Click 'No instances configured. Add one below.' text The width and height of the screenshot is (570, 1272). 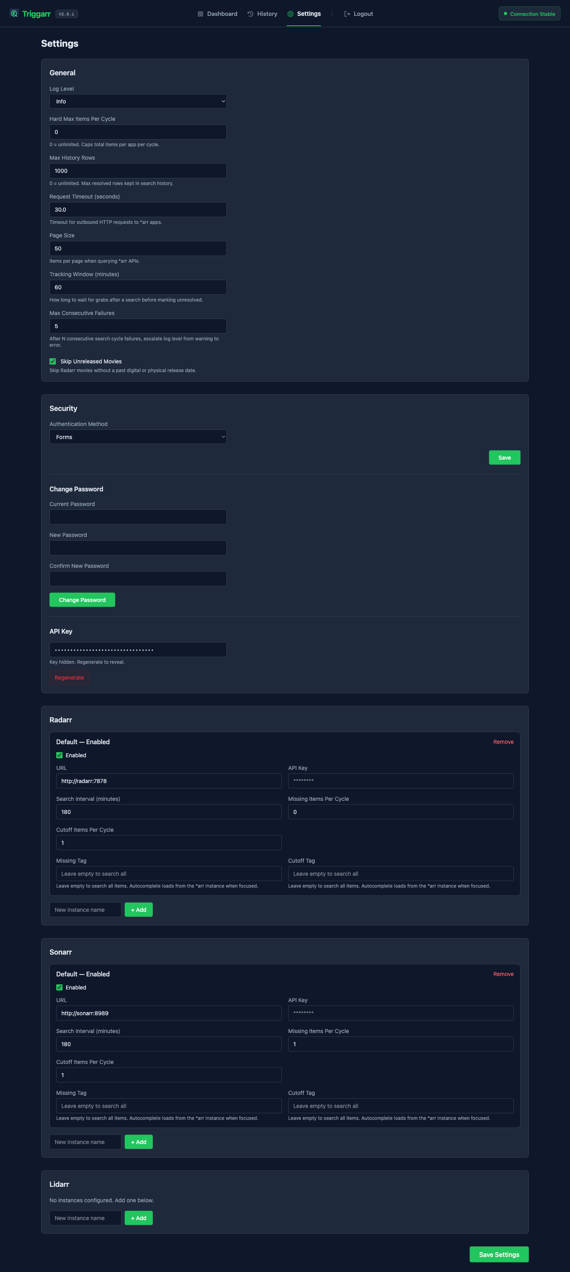point(102,1200)
